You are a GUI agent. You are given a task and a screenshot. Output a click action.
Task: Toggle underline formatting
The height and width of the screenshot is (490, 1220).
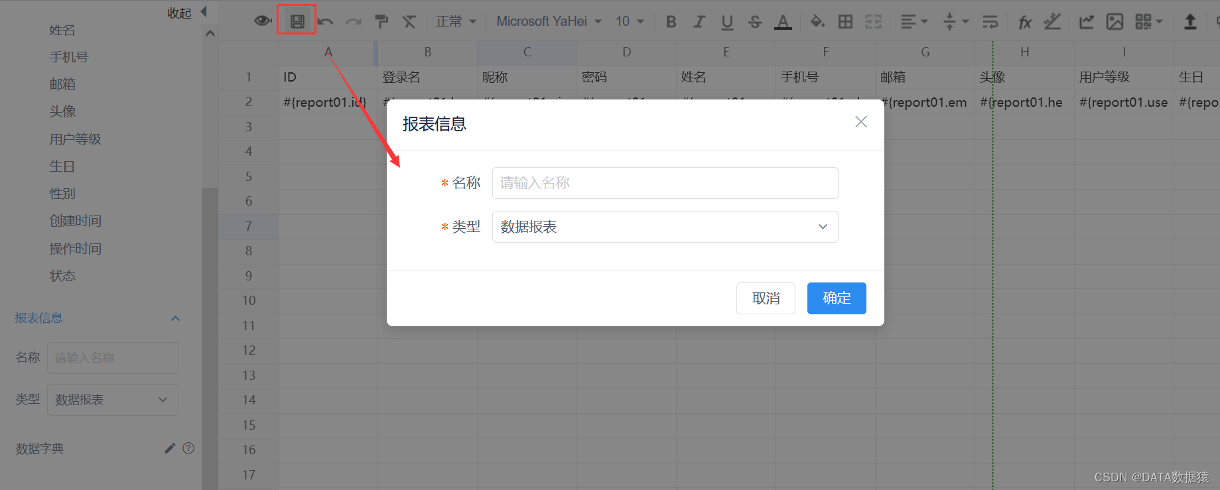coord(727,22)
